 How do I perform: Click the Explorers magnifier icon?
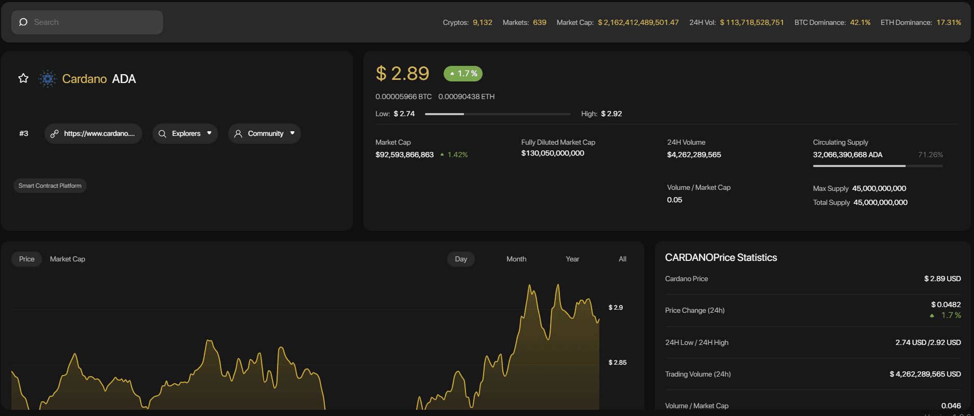pyautogui.click(x=162, y=134)
